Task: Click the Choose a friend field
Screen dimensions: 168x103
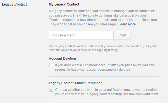Action: pyautogui.click(x=81, y=35)
